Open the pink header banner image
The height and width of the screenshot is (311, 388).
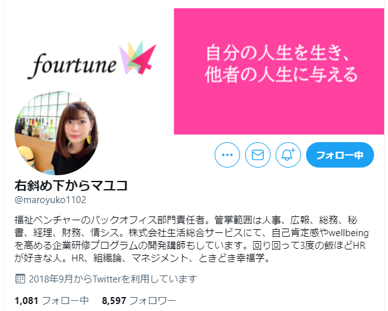(279, 72)
